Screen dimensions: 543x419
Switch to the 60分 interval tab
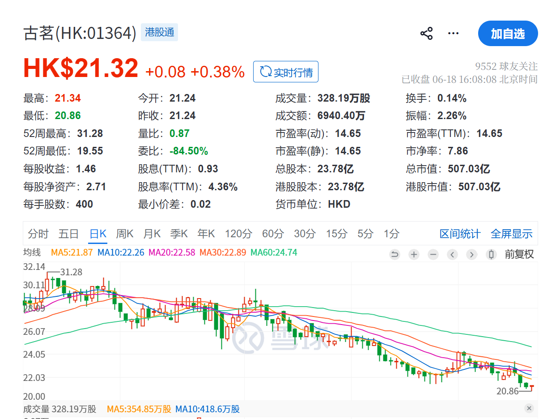[273, 234]
